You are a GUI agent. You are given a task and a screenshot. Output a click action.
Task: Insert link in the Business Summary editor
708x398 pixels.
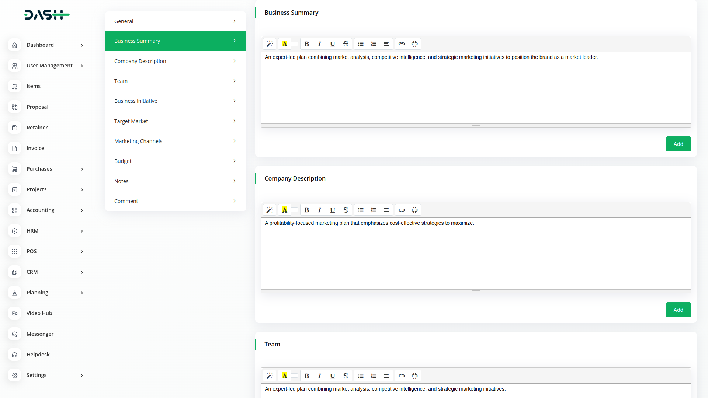(x=402, y=44)
